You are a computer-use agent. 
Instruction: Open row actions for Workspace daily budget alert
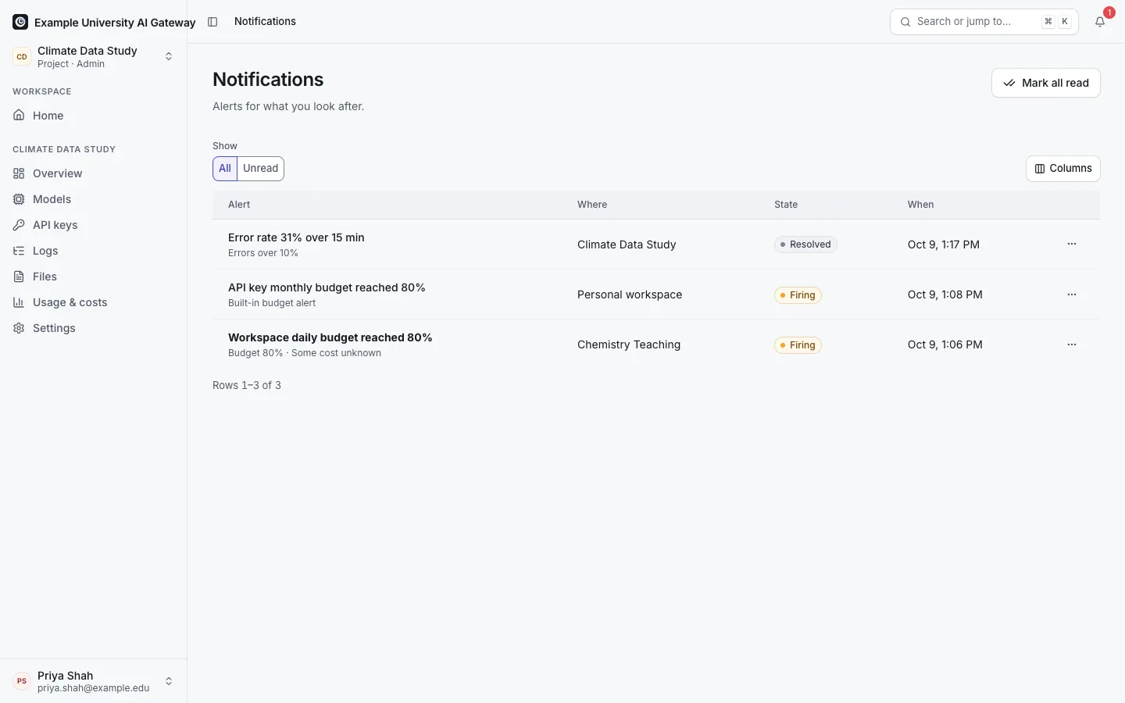point(1072,344)
